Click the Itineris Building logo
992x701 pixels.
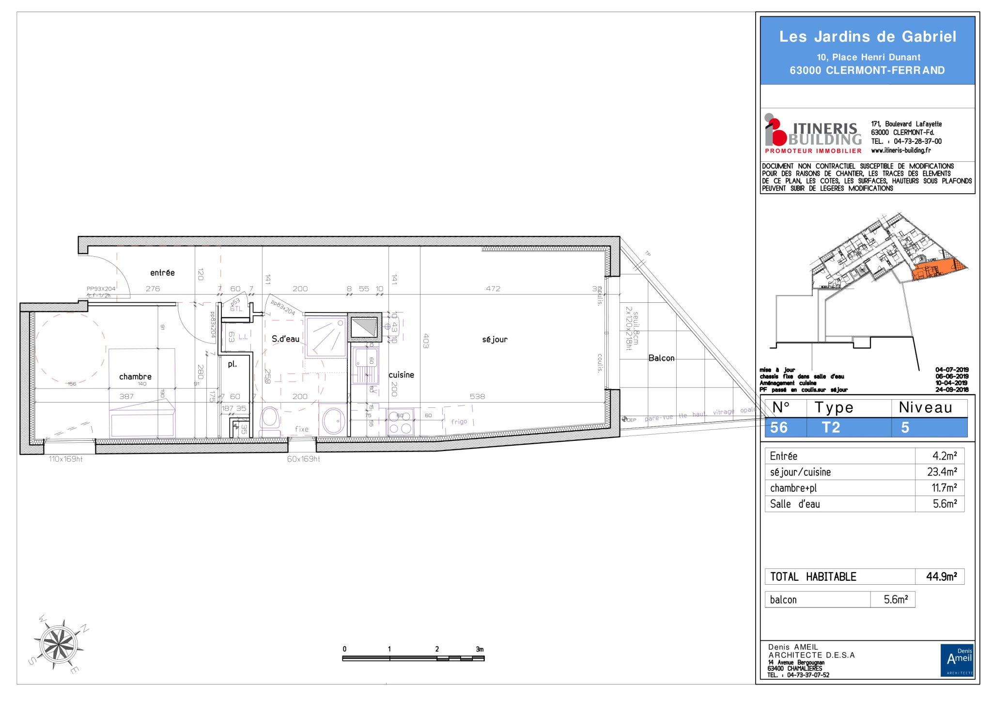tap(813, 134)
